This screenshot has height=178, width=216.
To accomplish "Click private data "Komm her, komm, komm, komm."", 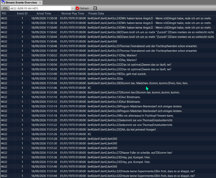I will pos(159,93).
